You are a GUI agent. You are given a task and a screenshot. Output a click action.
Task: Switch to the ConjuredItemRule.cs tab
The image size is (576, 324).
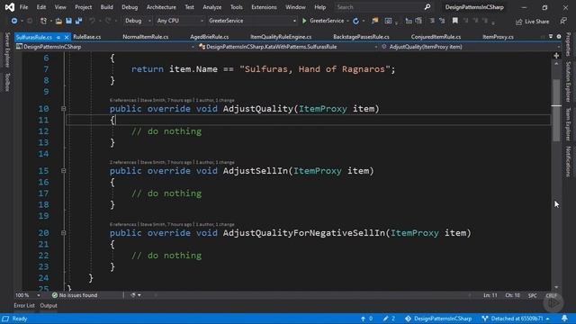[436, 37]
